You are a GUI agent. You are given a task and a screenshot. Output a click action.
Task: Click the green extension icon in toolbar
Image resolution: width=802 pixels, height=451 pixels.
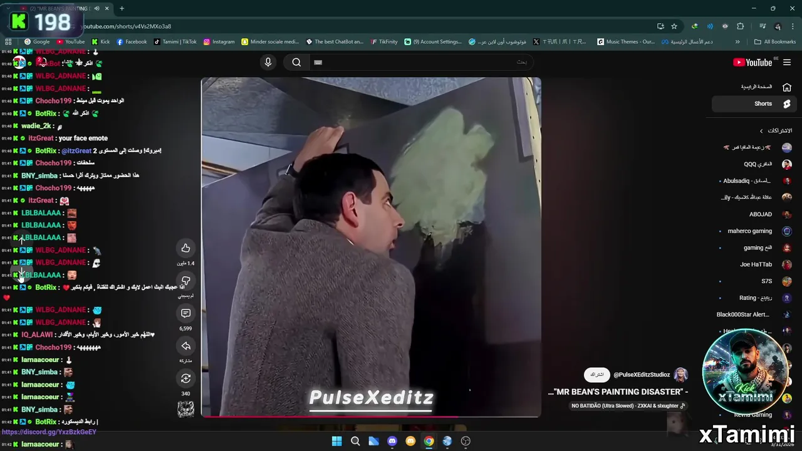pos(694,26)
